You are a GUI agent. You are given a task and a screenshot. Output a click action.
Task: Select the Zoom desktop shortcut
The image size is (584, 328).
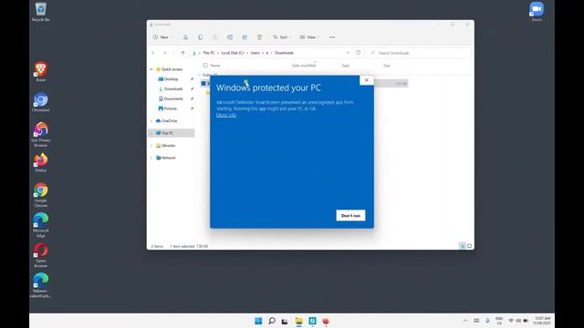pos(537,12)
